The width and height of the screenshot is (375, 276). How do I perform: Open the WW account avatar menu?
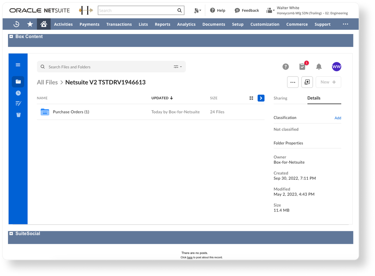[337, 67]
